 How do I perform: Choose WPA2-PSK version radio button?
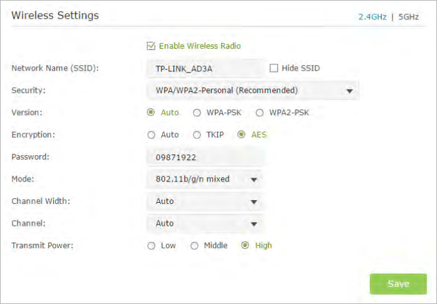[259, 113]
